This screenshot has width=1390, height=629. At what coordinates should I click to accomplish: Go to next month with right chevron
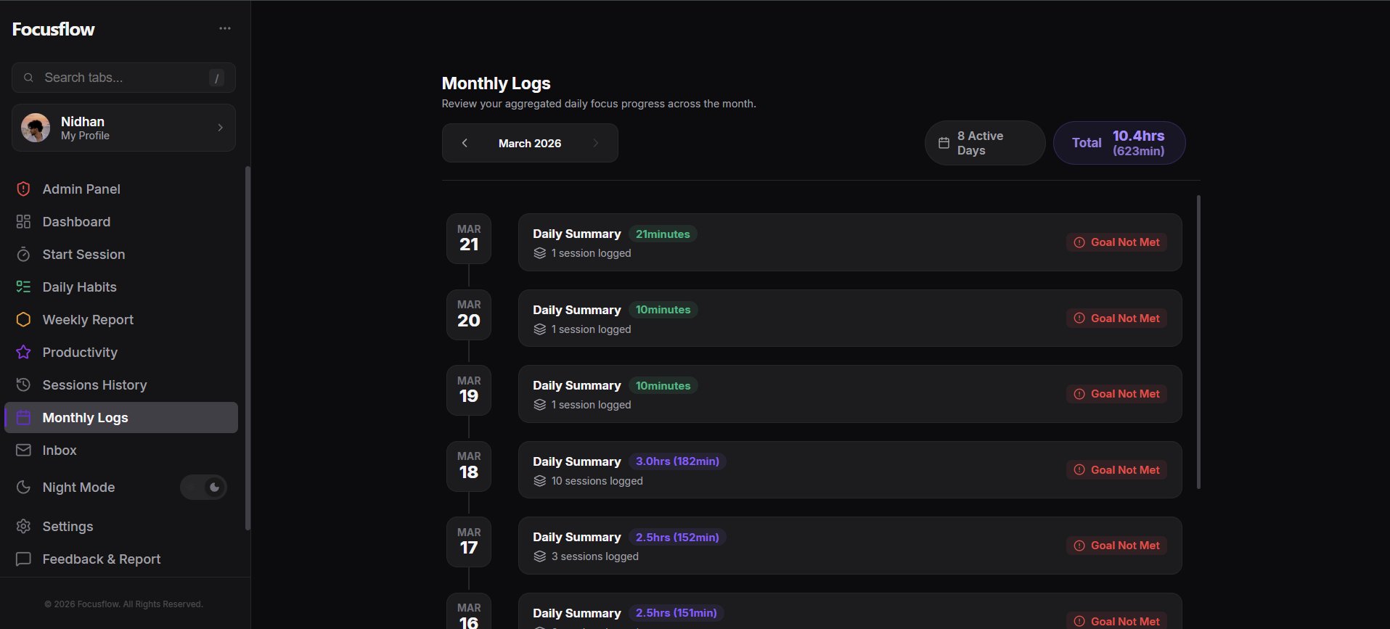pos(596,143)
